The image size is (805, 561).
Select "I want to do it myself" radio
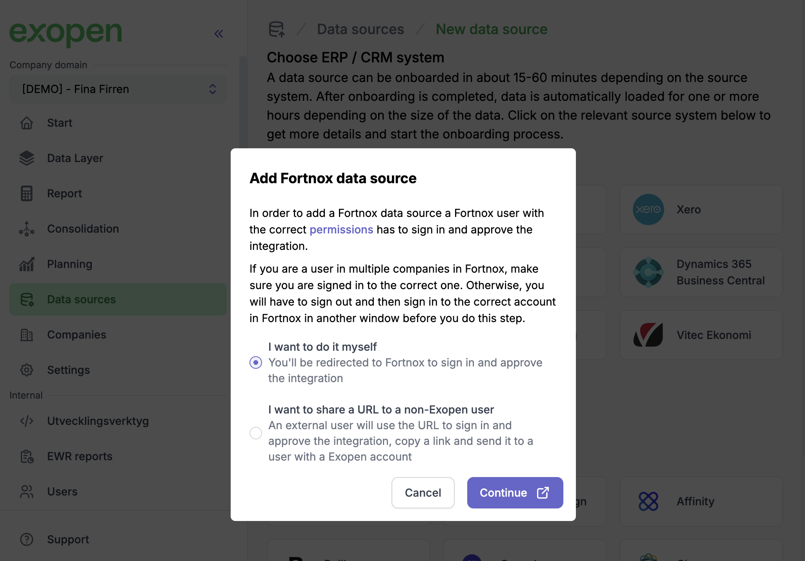point(256,362)
